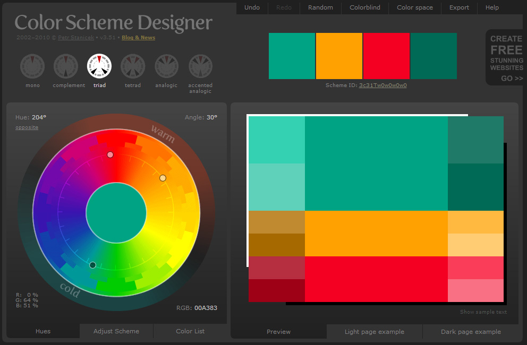Click the Color Scheme Designer title

tap(113, 22)
